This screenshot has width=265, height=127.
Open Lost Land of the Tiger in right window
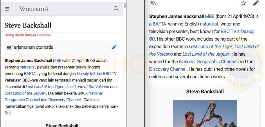point(211,46)
